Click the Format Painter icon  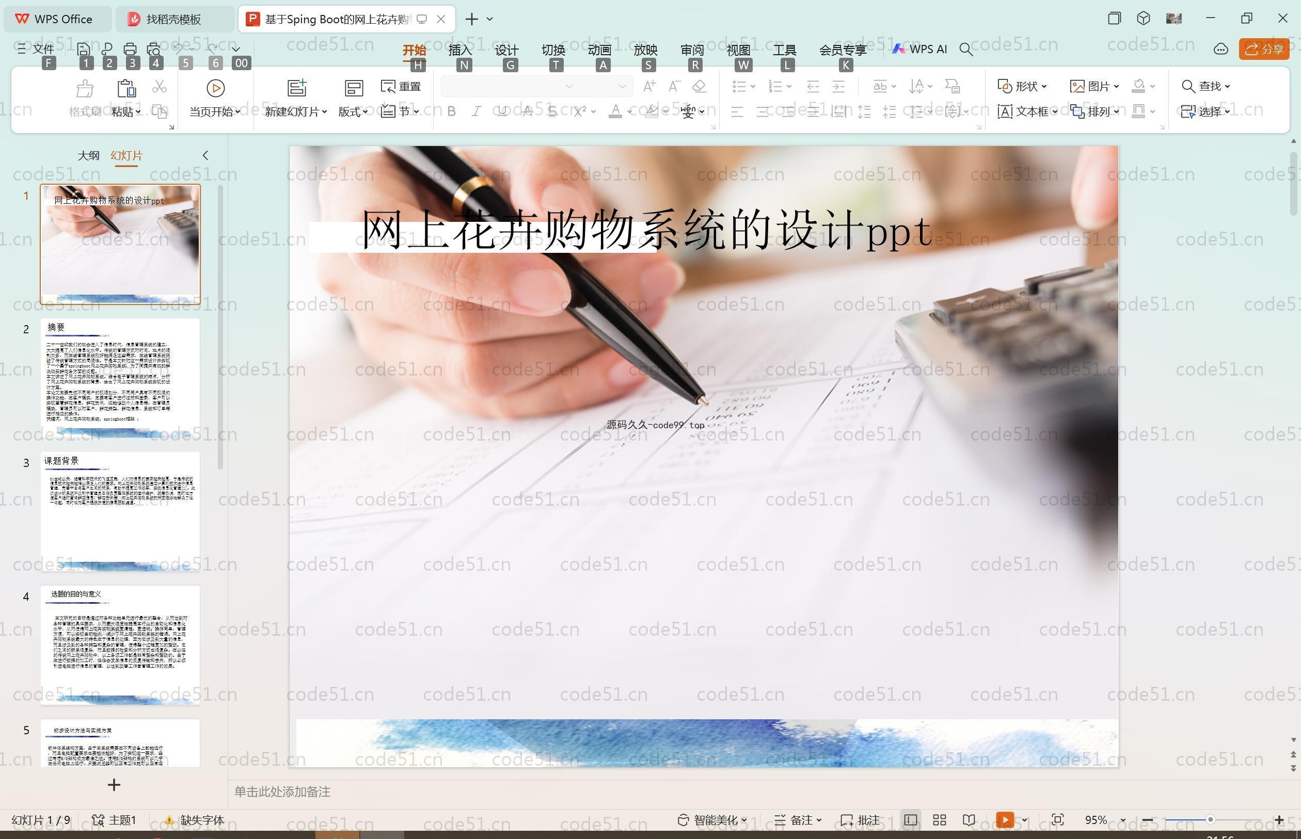point(85,88)
